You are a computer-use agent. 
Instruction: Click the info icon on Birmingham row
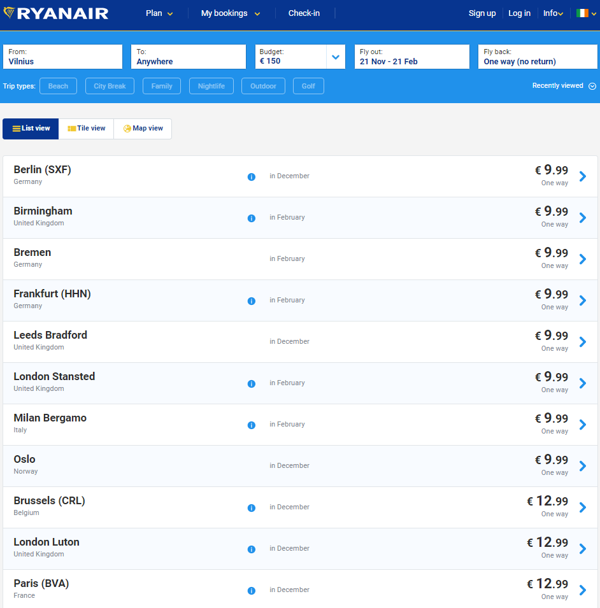point(252,218)
